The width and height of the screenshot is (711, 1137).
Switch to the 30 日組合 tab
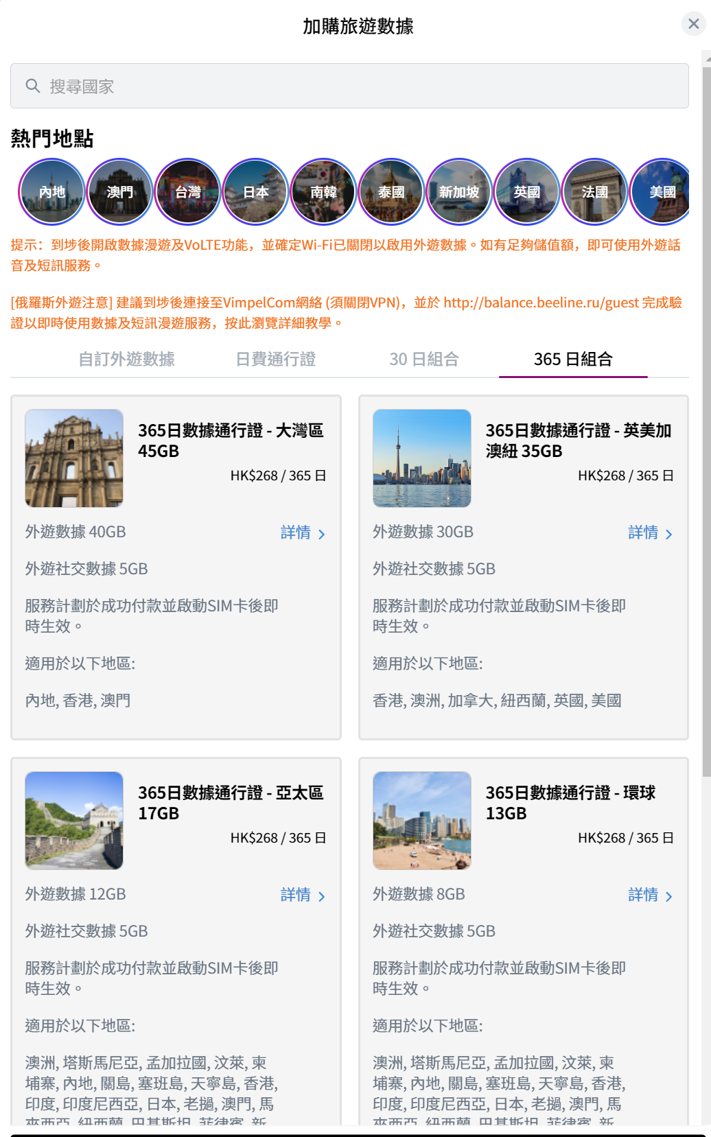424,359
